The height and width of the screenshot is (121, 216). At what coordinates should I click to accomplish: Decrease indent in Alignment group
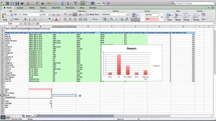[x=80, y=19]
